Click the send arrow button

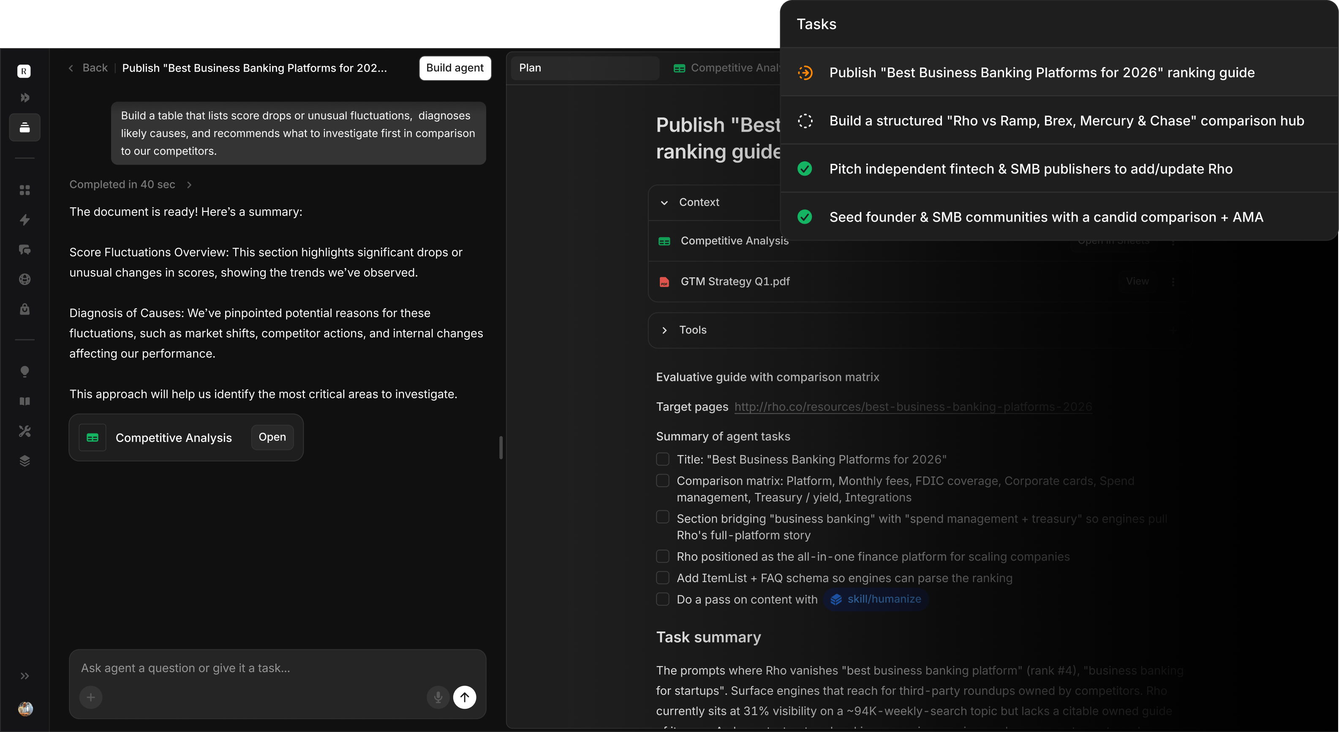(465, 697)
